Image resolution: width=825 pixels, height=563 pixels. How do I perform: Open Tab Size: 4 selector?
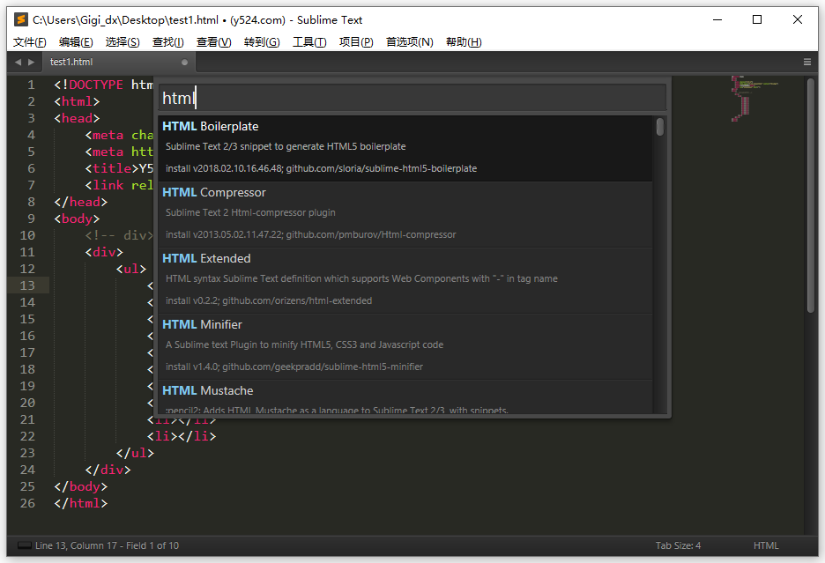pyautogui.click(x=678, y=545)
